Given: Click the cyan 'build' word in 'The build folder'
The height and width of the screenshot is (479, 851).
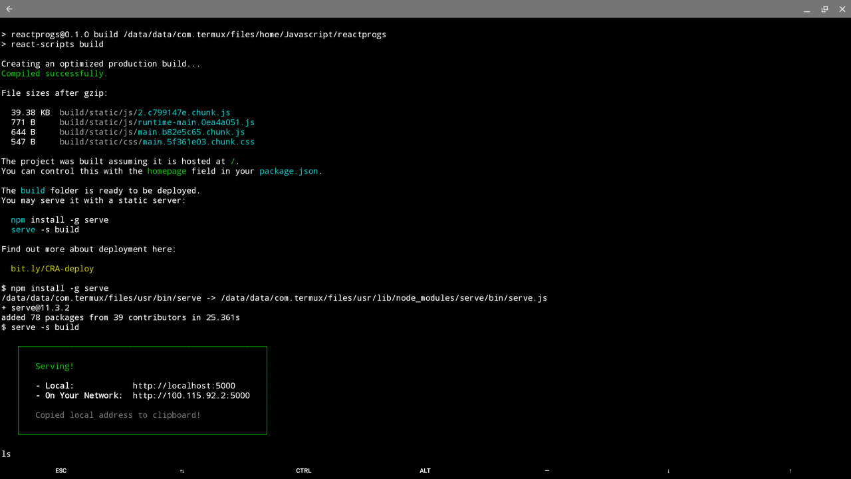Looking at the screenshot, I should tap(33, 190).
